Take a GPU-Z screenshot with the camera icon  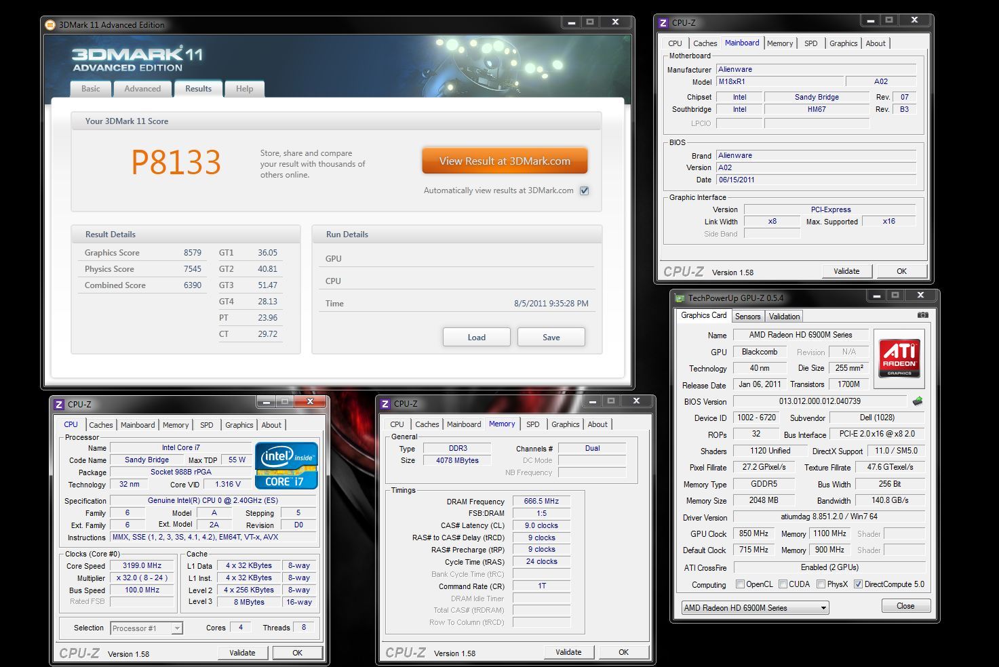(x=922, y=315)
